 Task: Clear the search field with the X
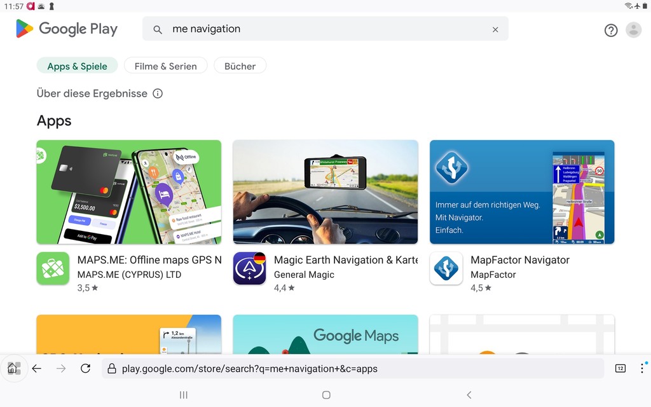[495, 29]
